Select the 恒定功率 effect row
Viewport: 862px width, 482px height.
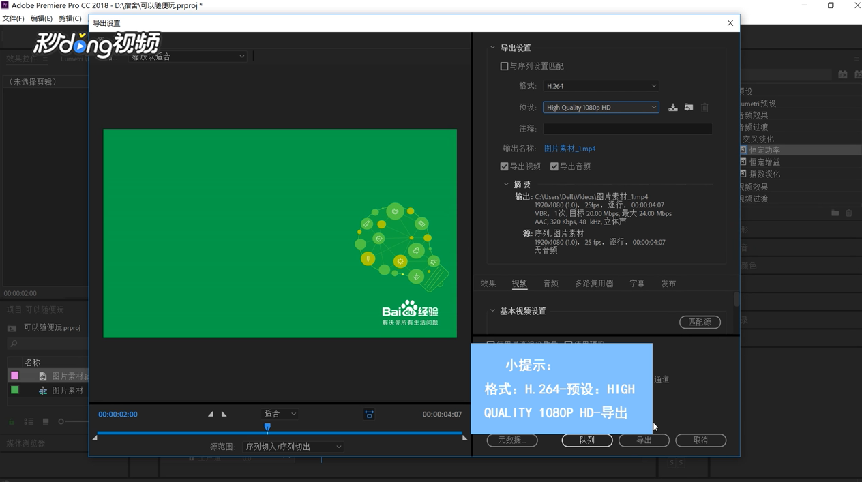click(800, 150)
